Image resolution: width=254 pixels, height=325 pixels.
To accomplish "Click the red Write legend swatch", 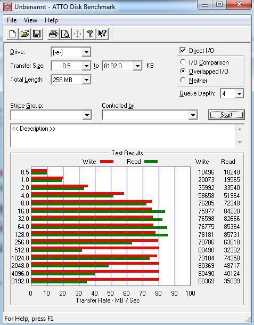I will pos(106,162).
